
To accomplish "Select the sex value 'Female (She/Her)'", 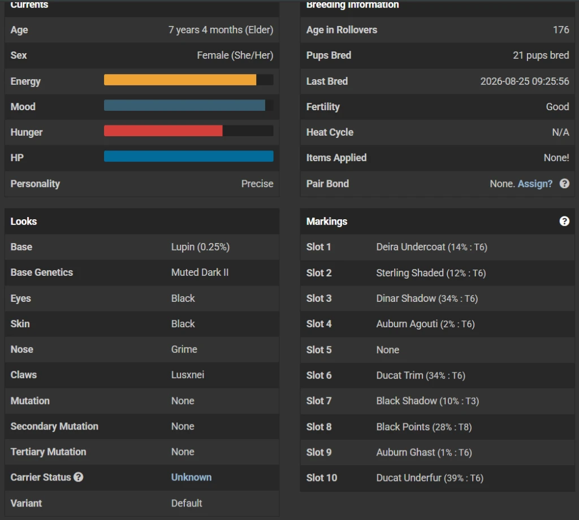I will pyautogui.click(x=235, y=55).
